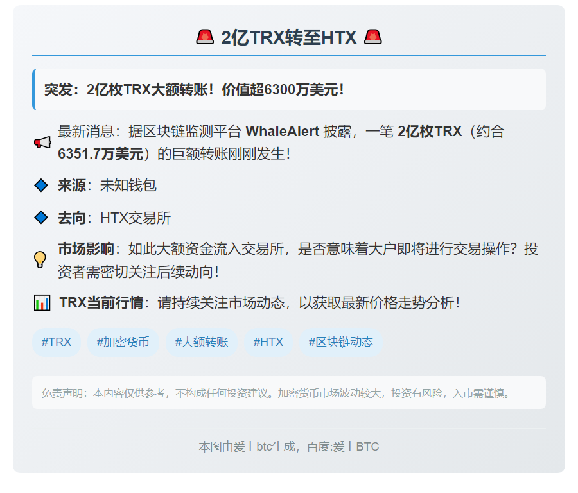Click the 免责声明 disclaimer box

289,393
